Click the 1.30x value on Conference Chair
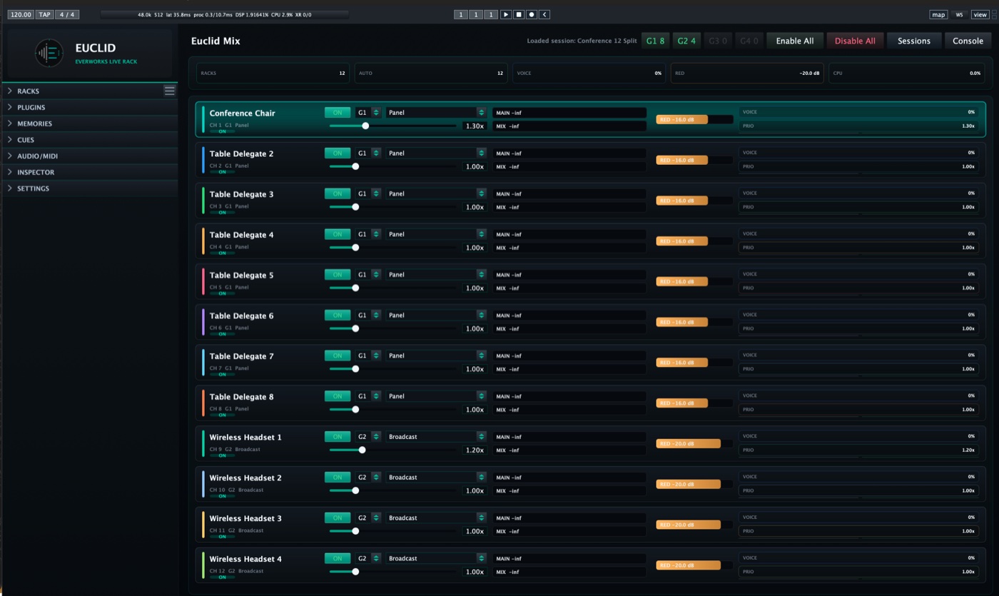Viewport: 999px width, 596px height. coord(475,126)
